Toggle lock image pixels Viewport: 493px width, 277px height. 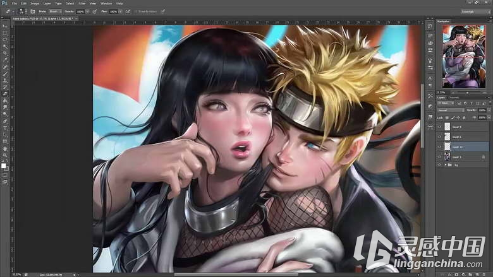click(453, 117)
